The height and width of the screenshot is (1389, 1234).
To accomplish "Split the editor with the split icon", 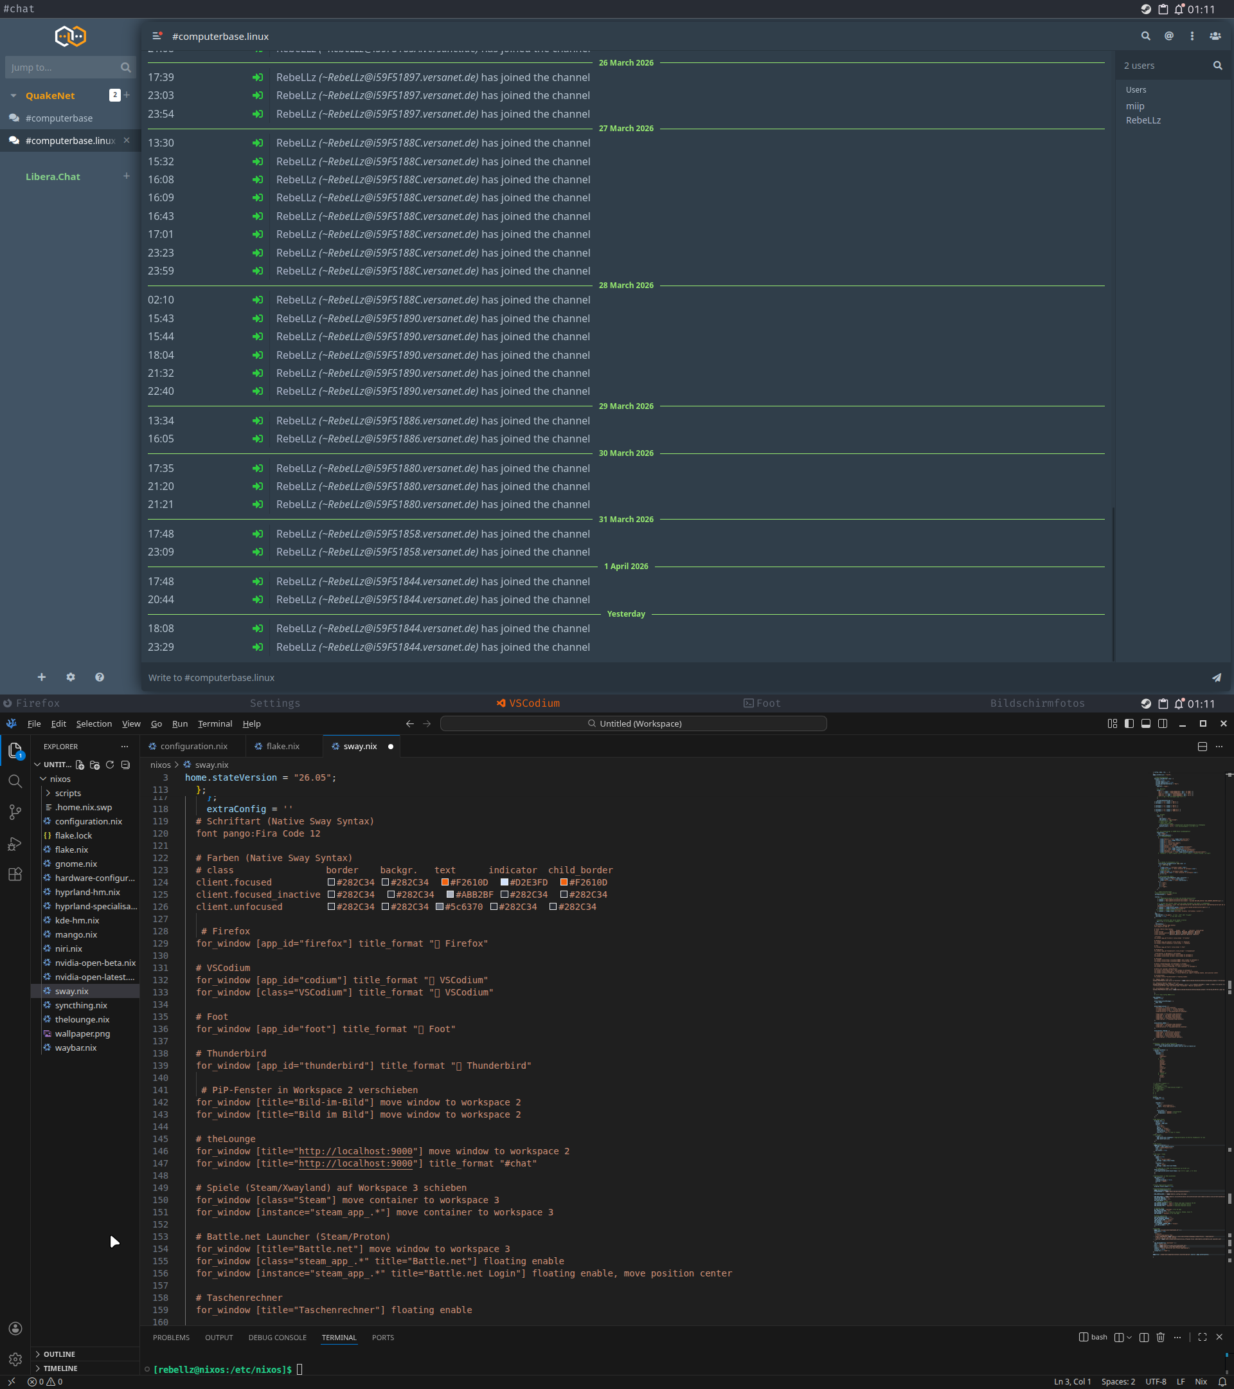I will tap(1202, 746).
